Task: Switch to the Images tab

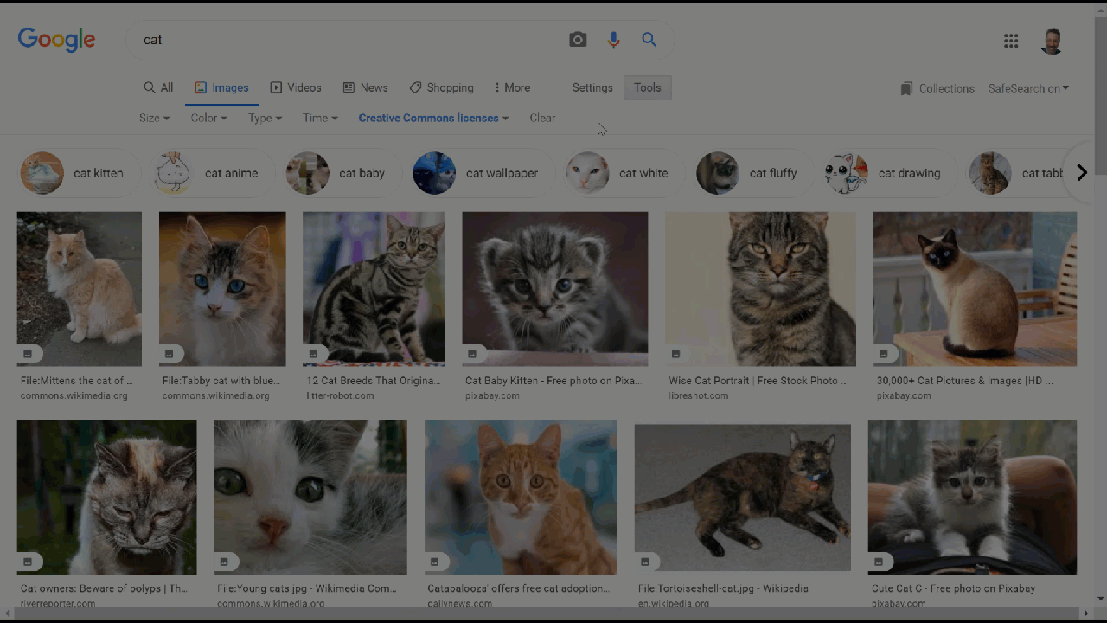Action: (221, 87)
